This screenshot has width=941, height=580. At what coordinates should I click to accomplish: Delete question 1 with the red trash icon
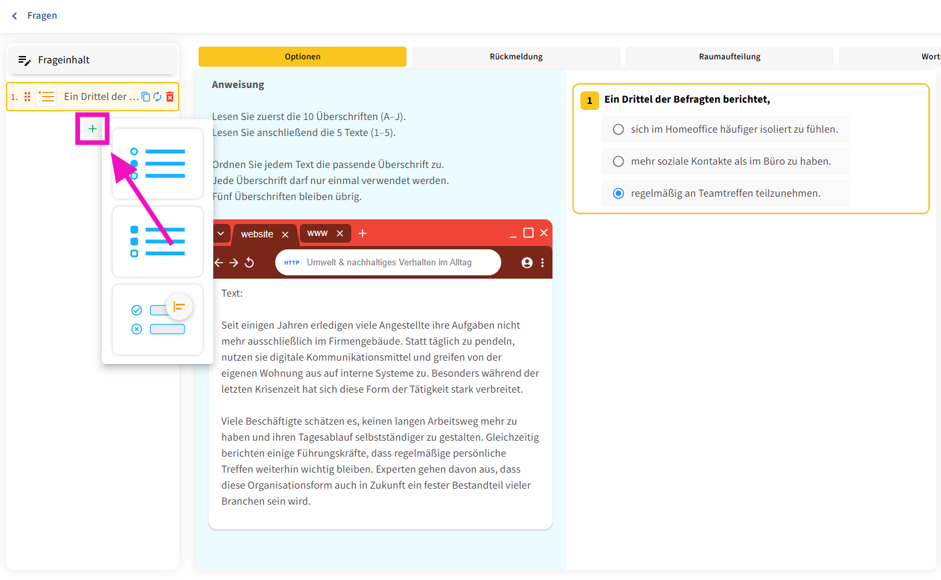(x=170, y=97)
